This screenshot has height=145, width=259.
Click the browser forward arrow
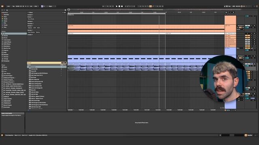[x=4, y=10]
